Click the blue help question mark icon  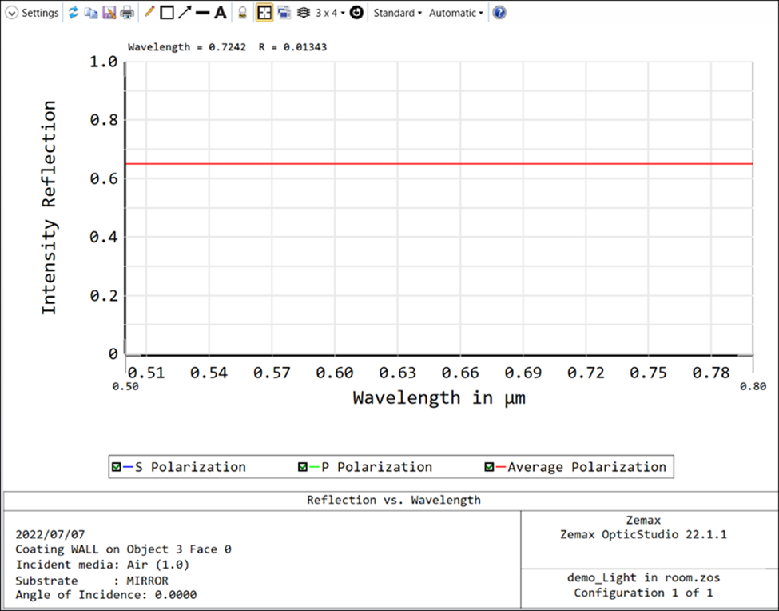pyautogui.click(x=499, y=13)
